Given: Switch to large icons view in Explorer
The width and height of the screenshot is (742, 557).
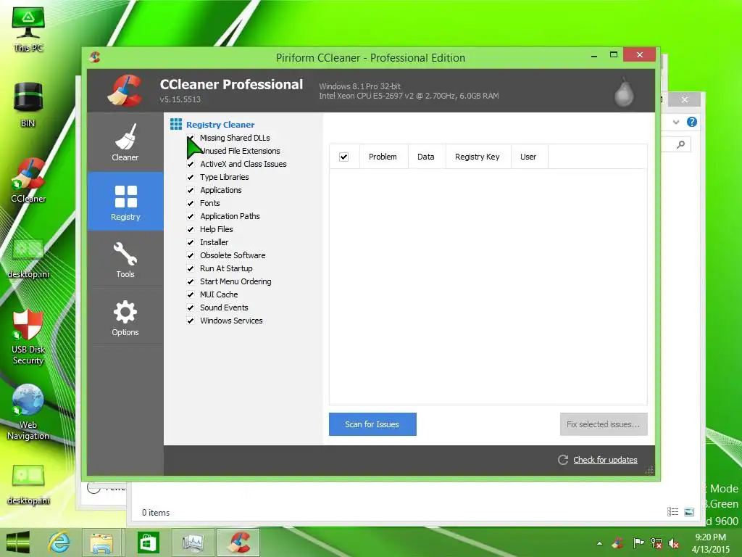Looking at the screenshot, I should 690,511.
